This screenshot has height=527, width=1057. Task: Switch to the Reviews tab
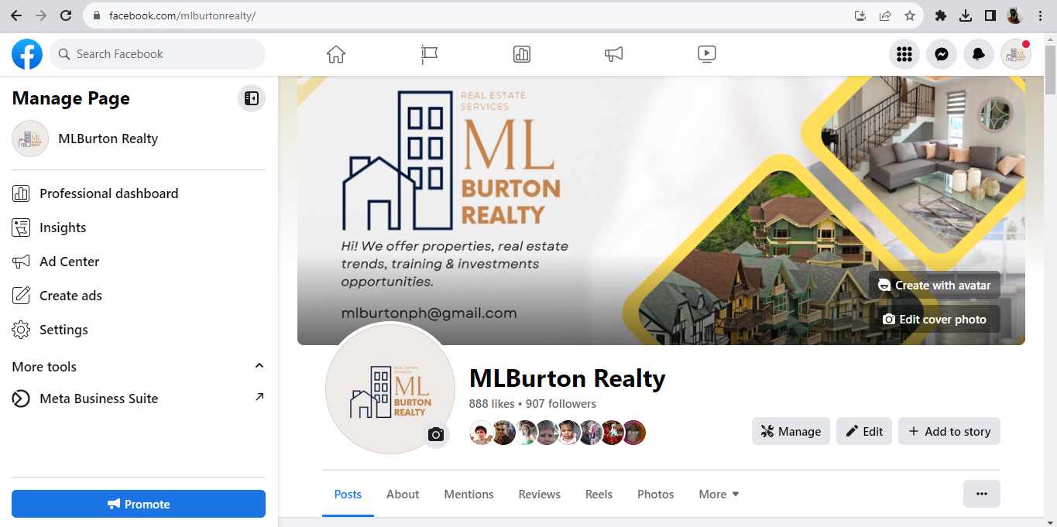coord(540,494)
